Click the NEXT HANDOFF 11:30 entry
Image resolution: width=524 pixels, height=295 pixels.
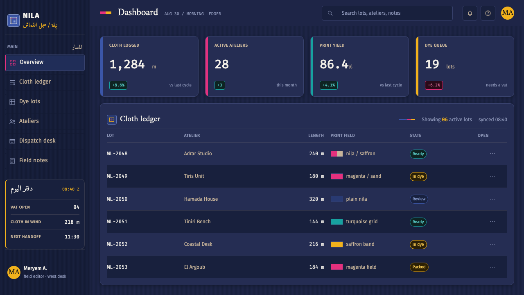pyautogui.click(x=45, y=237)
